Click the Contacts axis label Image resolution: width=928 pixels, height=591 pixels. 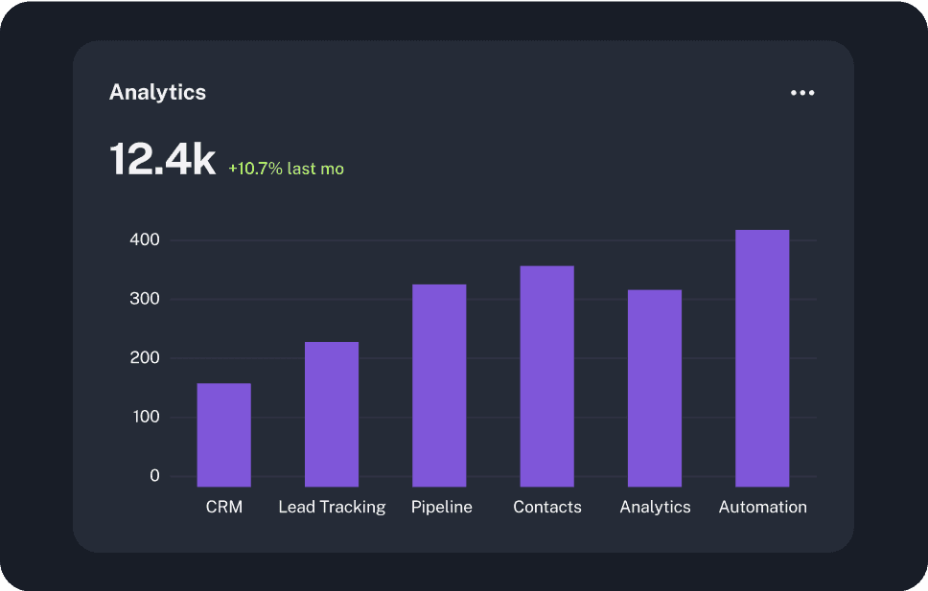pyautogui.click(x=547, y=507)
